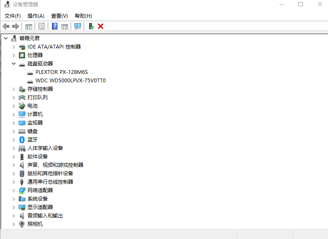This screenshot has height=239, width=328.
Task: Select the 照相机 label
Action: tap(35, 224)
